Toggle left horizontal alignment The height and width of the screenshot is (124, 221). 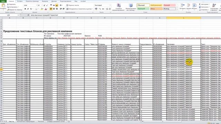click(x=51, y=9)
